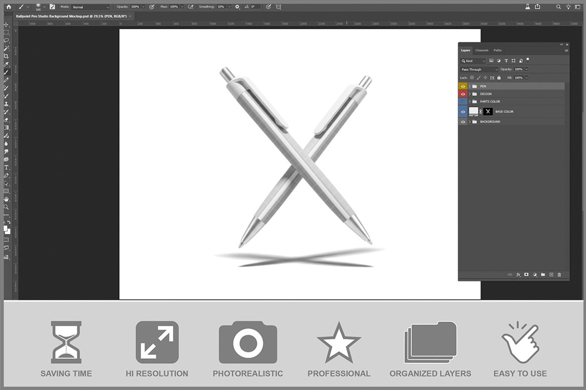586x390 pixels.
Task: Open smoothing options gear
Action: [237, 7]
